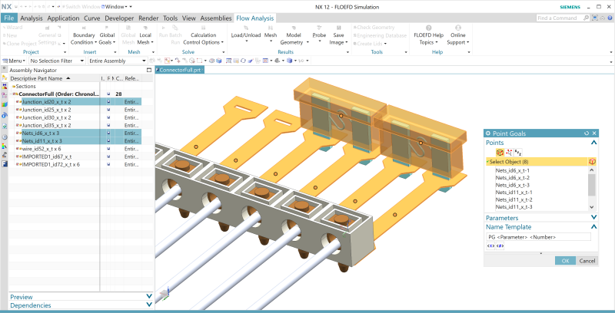This screenshot has height=313, width=615.
Task: Expand the Preview panel
Action: coord(148,297)
